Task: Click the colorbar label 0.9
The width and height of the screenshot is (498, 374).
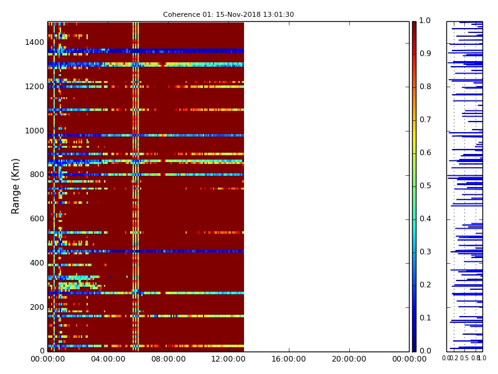Action: click(x=425, y=54)
